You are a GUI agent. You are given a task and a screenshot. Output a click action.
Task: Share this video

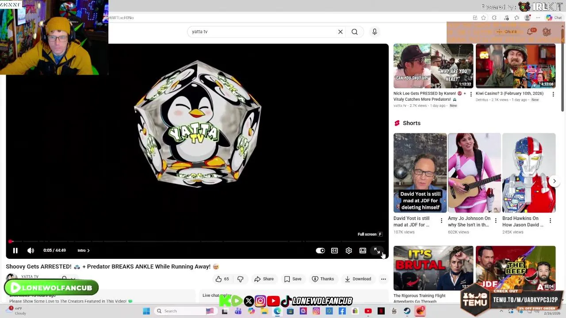[x=264, y=279]
